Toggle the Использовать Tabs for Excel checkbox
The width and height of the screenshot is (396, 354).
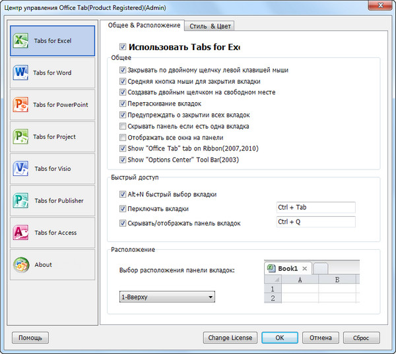[x=123, y=47]
